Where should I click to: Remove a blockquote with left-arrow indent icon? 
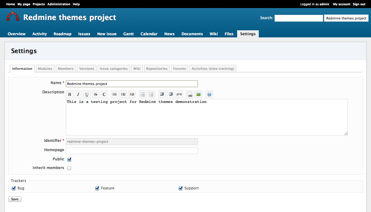171,94
